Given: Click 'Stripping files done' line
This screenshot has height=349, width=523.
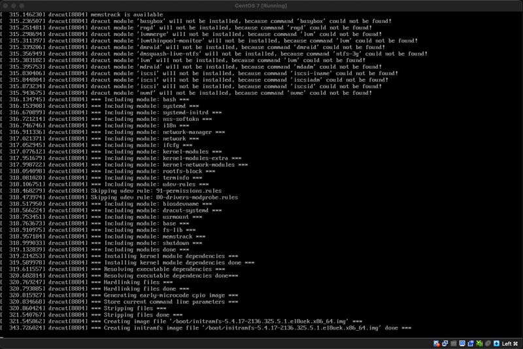Looking at the screenshot, I should (92, 315).
